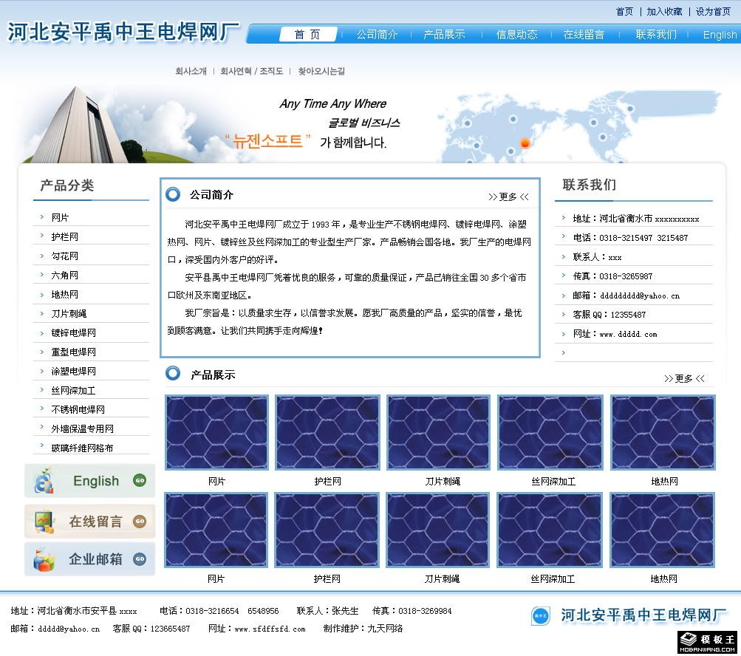Click the English sidebar banner button

pos(90,481)
